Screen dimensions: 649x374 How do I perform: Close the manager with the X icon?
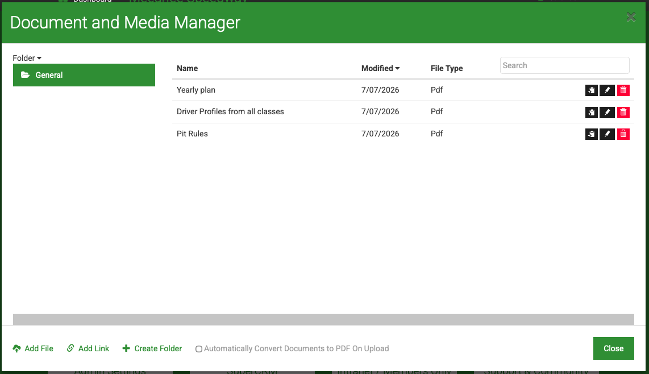coord(631,17)
